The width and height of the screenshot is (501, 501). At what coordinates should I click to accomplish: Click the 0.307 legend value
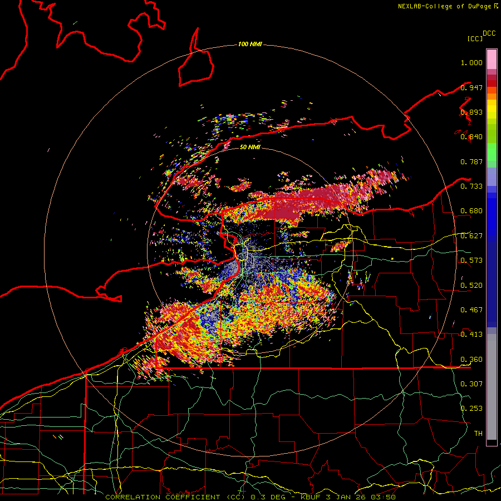(x=471, y=384)
